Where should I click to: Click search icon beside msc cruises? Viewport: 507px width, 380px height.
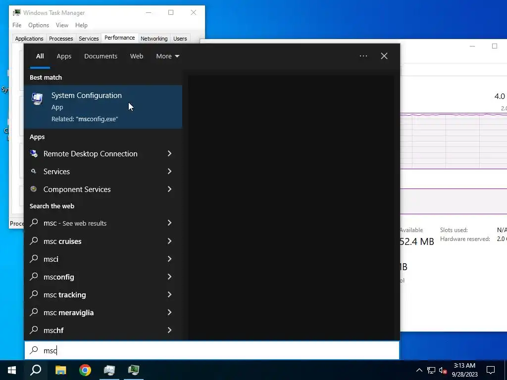(34, 241)
